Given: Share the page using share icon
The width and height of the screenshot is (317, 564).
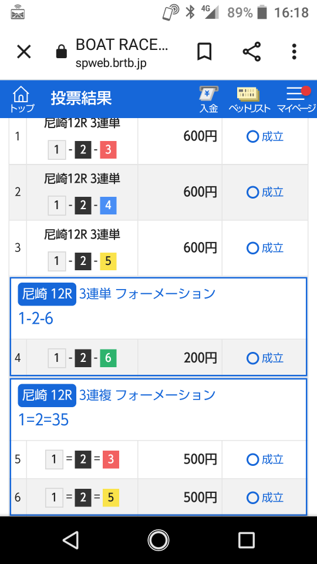Looking at the screenshot, I should pyautogui.click(x=252, y=52).
